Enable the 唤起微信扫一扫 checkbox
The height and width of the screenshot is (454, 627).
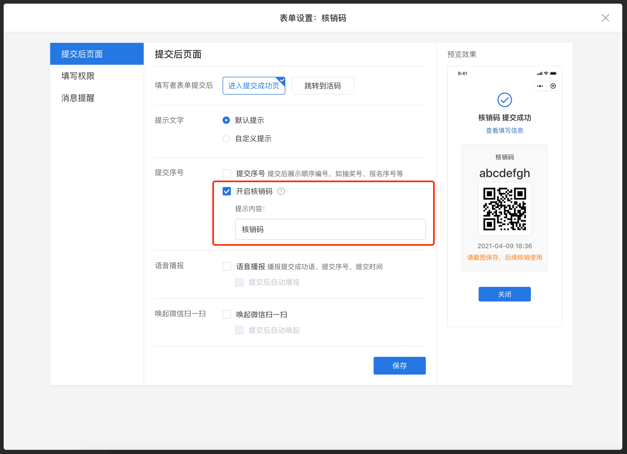click(227, 314)
